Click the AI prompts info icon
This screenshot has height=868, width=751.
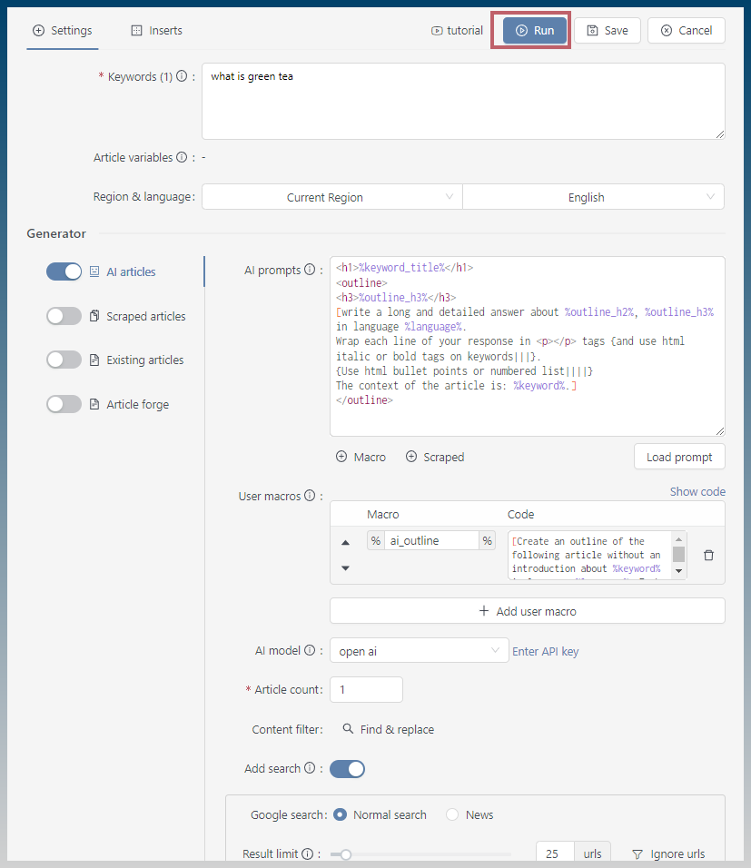[311, 270]
